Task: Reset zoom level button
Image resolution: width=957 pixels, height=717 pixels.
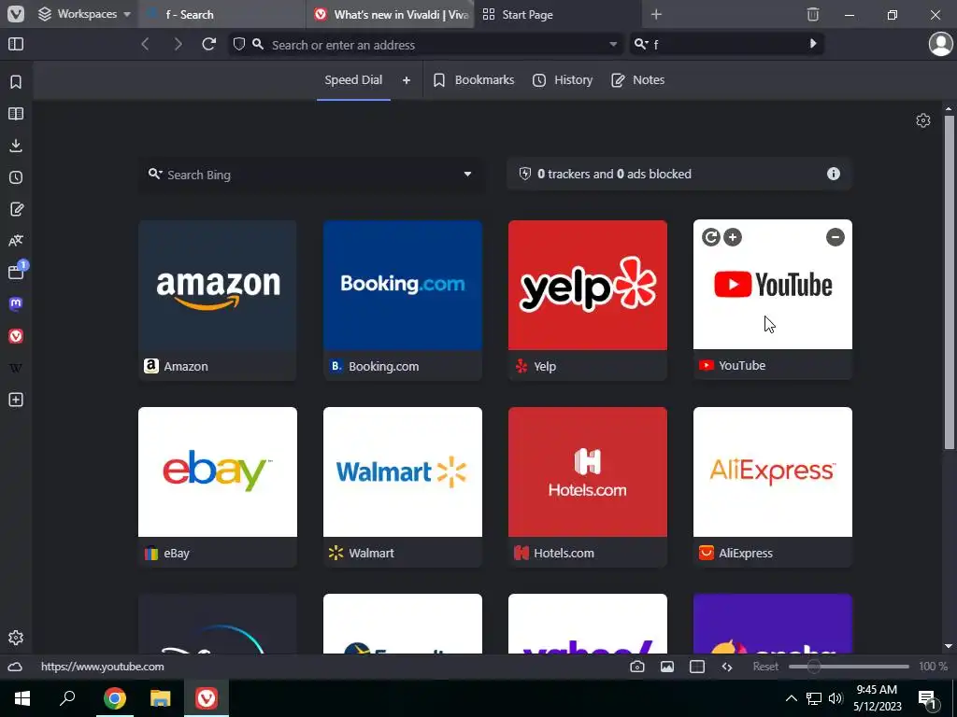Action: tap(765, 667)
